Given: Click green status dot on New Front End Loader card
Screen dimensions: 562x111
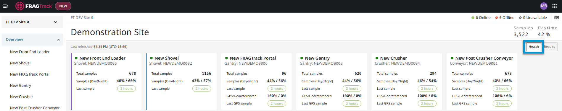Looking at the screenshot, I should (x=76, y=58).
